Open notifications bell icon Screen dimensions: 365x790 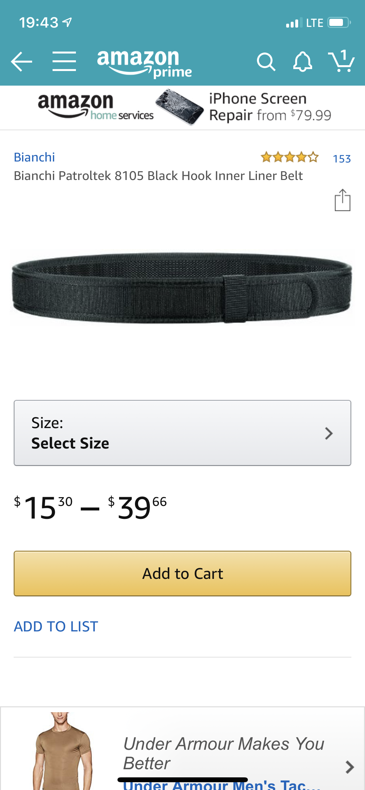302,62
